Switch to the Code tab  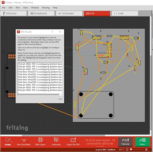point(125,13)
